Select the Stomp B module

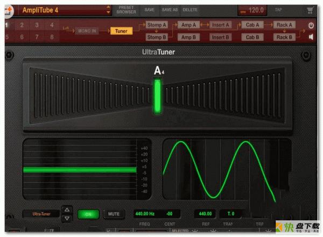click(x=157, y=37)
